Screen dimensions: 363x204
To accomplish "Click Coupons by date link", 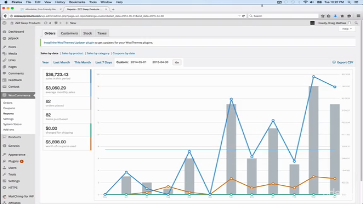I will tap(124, 53).
